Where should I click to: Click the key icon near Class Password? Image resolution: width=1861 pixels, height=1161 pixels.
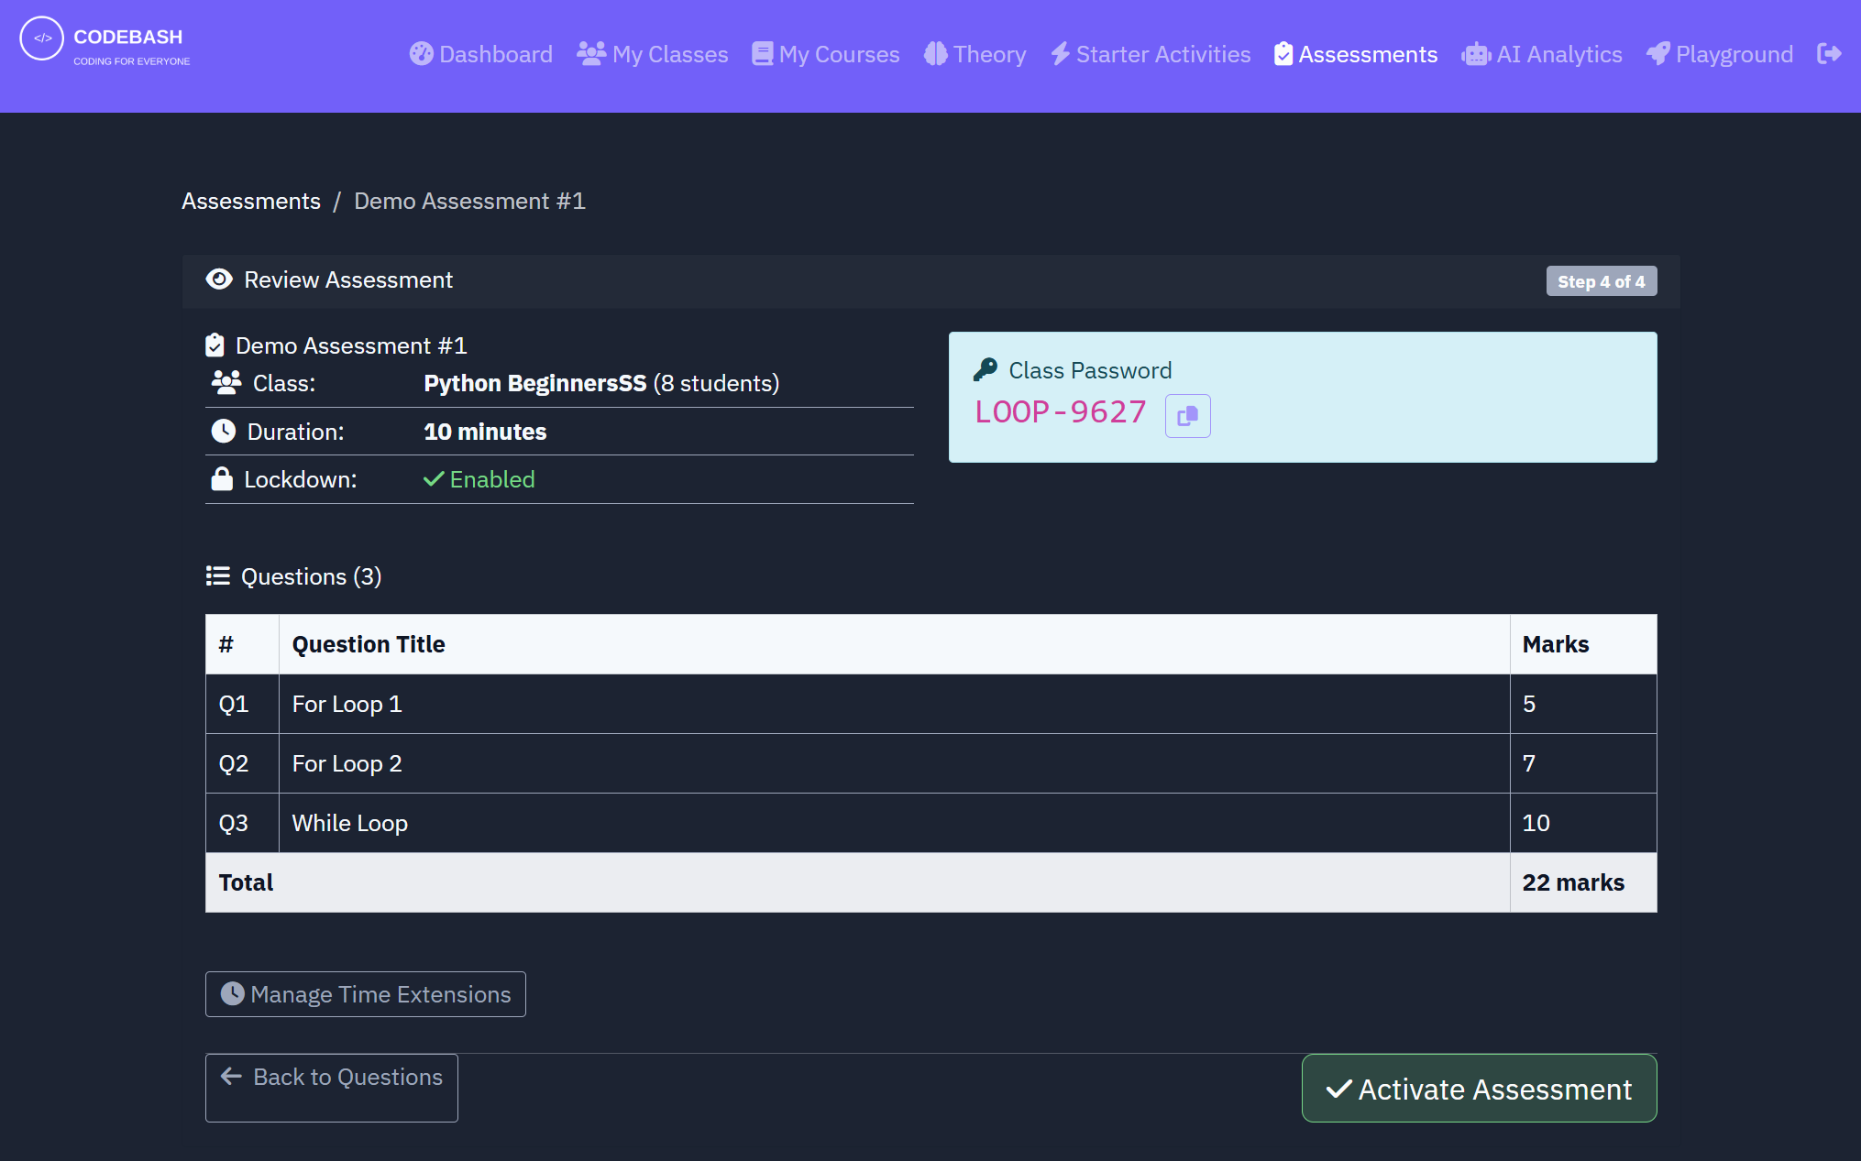(x=986, y=369)
